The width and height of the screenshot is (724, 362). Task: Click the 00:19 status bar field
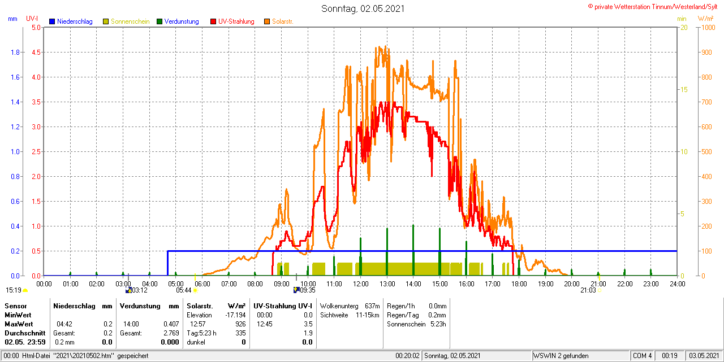pyautogui.click(x=670, y=356)
